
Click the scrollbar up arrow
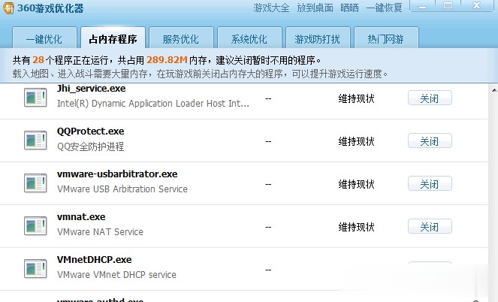(x=494, y=90)
